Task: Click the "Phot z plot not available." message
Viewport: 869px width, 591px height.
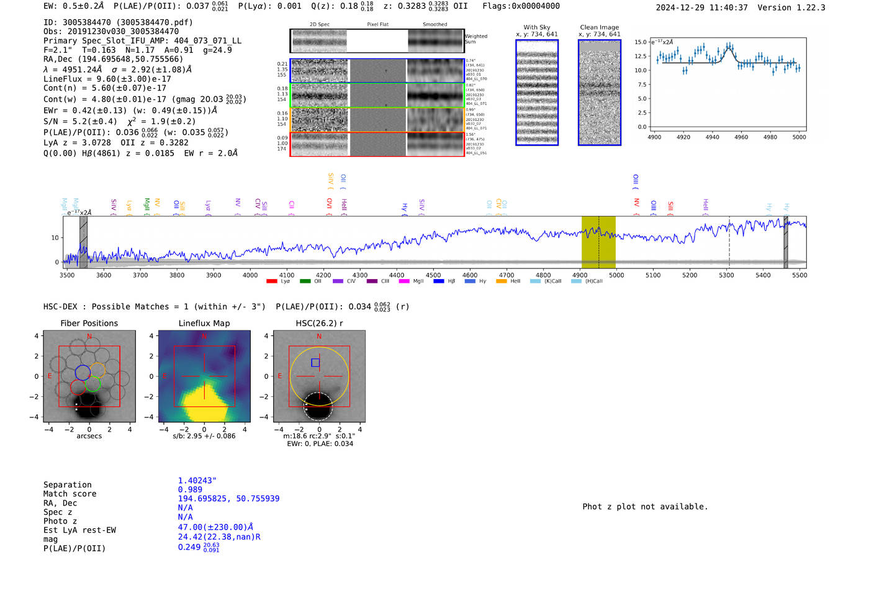Action: click(645, 507)
